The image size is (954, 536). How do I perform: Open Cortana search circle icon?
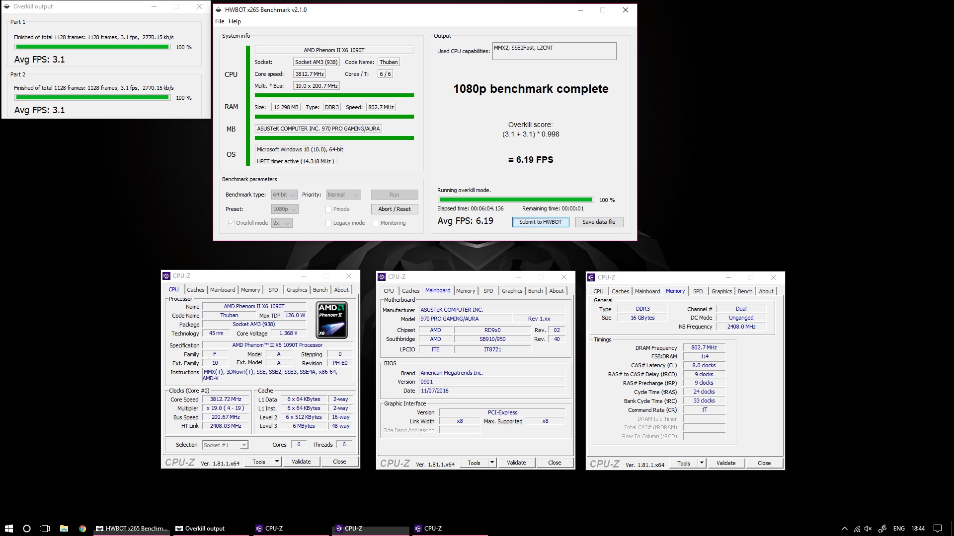click(27, 529)
